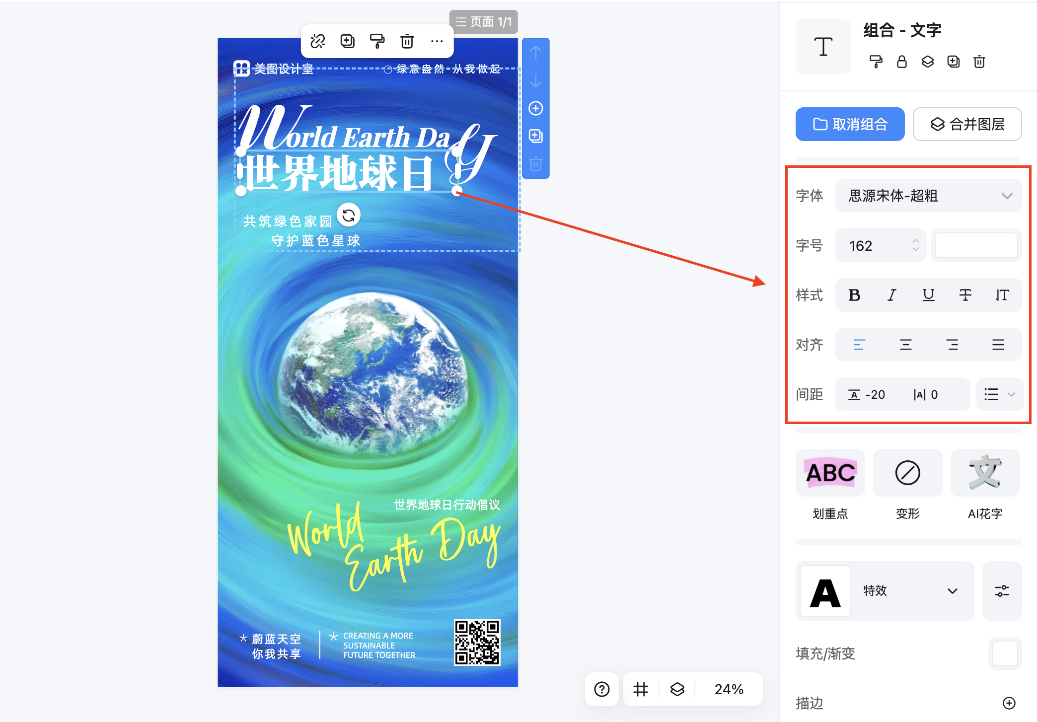Toggle the grid icon in the bottom bar
This screenshot has width=1037, height=722.
(641, 689)
